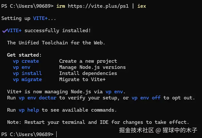Open the https://vite.plus/ps1 URL
The height and width of the screenshot is (138, 202).
click(x=98, y=6)
